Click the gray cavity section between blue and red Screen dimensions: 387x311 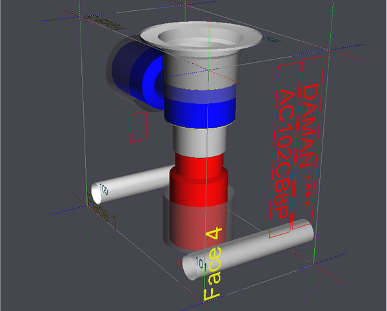(199, 142)
